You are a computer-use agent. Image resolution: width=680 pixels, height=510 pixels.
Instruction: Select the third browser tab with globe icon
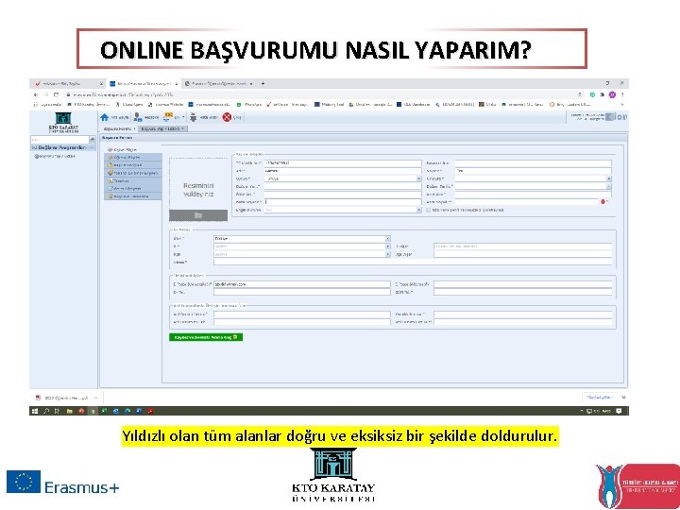tap(218, 83)
